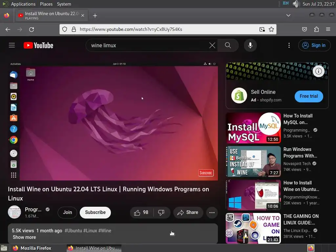This screenshot has height=252, width=336.
Task: Open the #Ubuntu hashtag link
Action: pos(73,231)
